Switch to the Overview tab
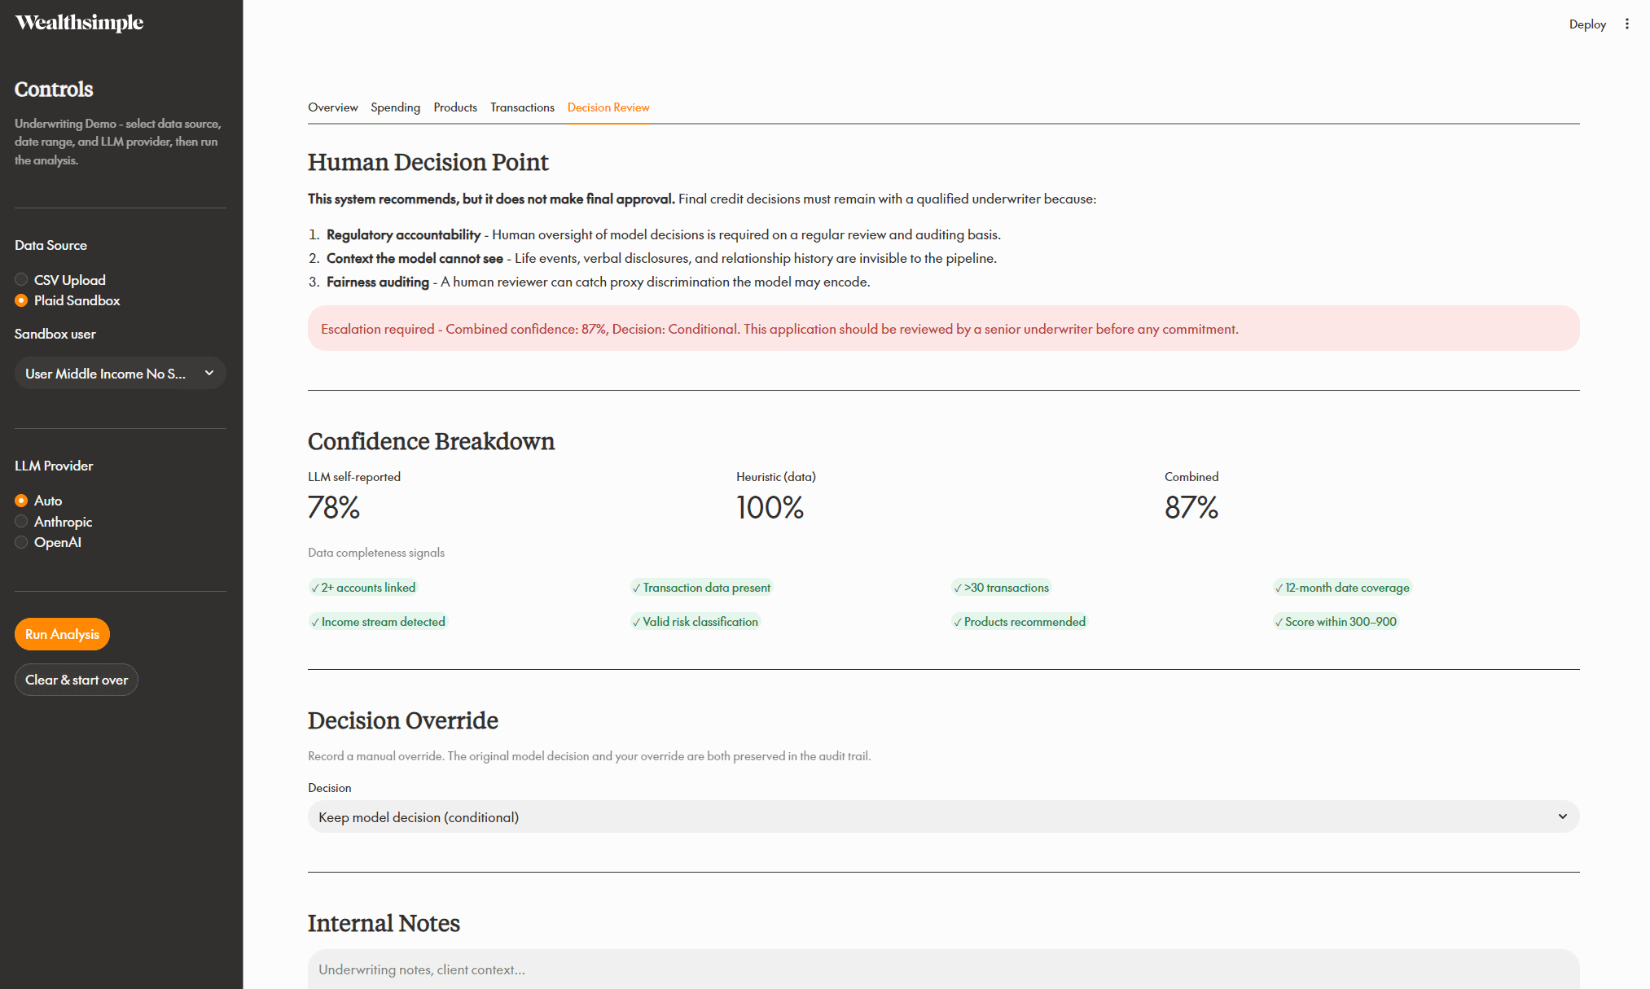 (x=332, y=107)
